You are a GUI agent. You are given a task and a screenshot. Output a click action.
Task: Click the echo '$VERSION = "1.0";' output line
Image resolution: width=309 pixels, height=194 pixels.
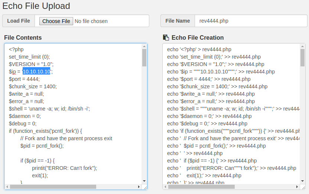click(215, 64)
